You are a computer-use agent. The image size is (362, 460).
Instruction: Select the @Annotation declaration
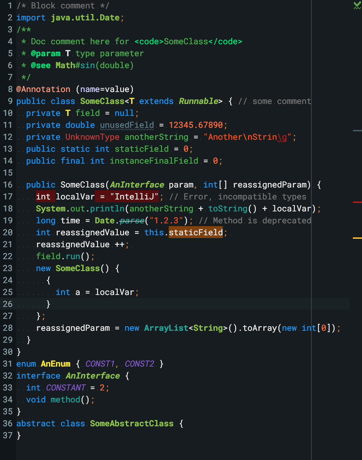pos(43,89)
